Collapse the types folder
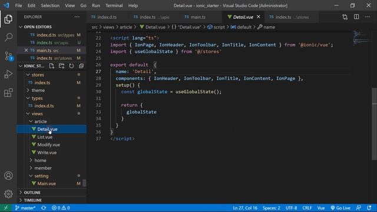 (37, 98)
